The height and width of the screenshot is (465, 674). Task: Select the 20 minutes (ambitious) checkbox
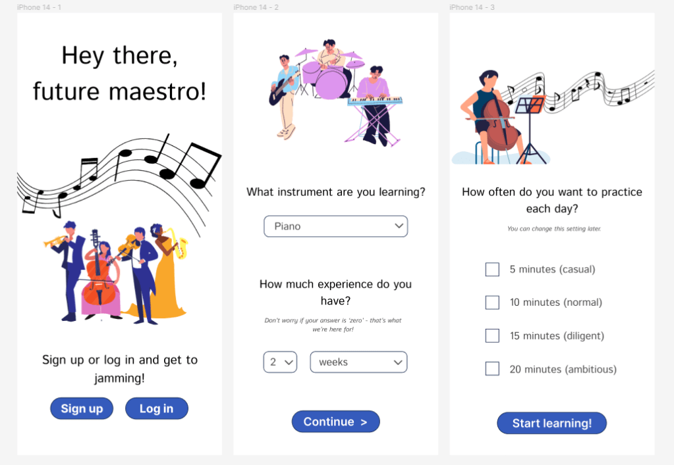492,368
